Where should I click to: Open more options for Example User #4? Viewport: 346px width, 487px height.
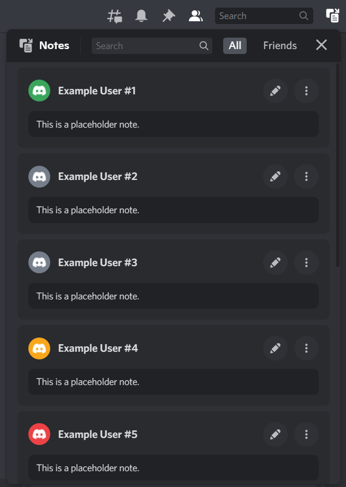click(306, 348)
